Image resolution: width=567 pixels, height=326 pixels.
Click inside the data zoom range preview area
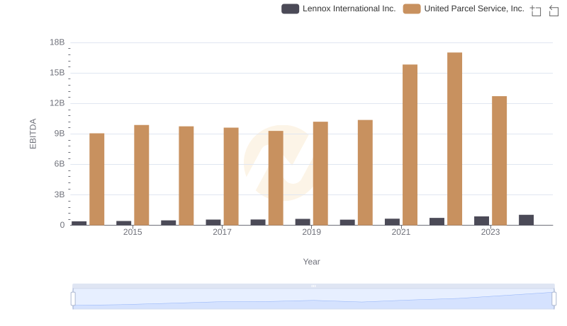tap(313, 299)
